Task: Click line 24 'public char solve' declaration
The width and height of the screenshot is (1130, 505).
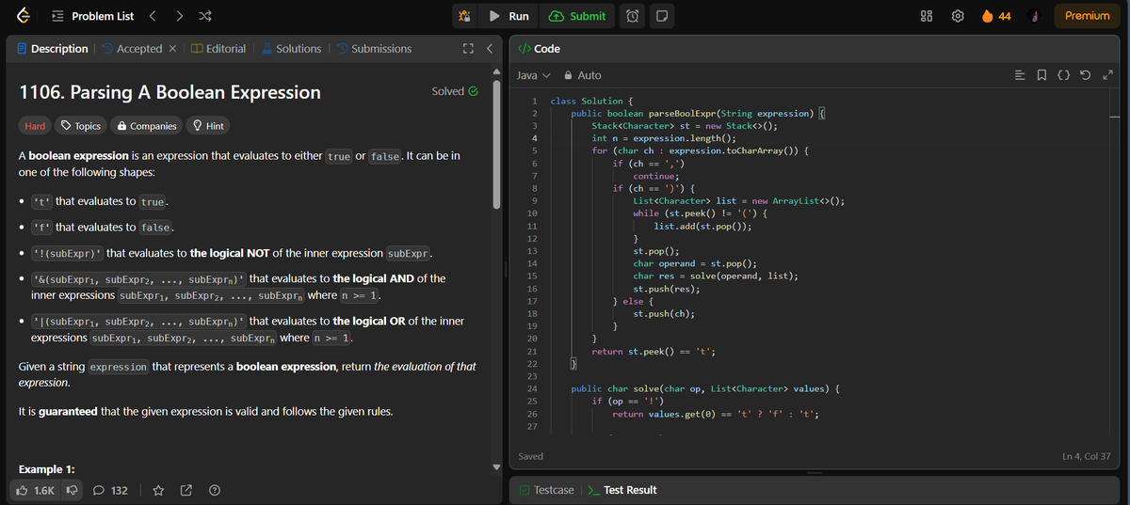Action: coord(706,388)
